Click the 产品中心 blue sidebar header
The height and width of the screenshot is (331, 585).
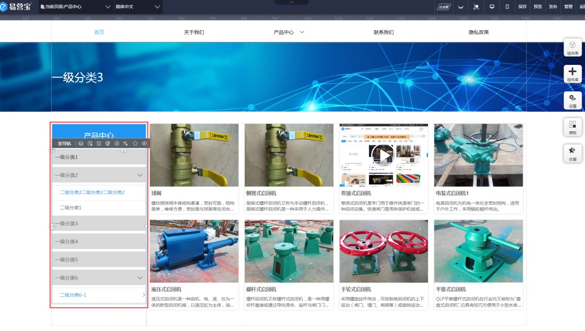tap(99, 133)
